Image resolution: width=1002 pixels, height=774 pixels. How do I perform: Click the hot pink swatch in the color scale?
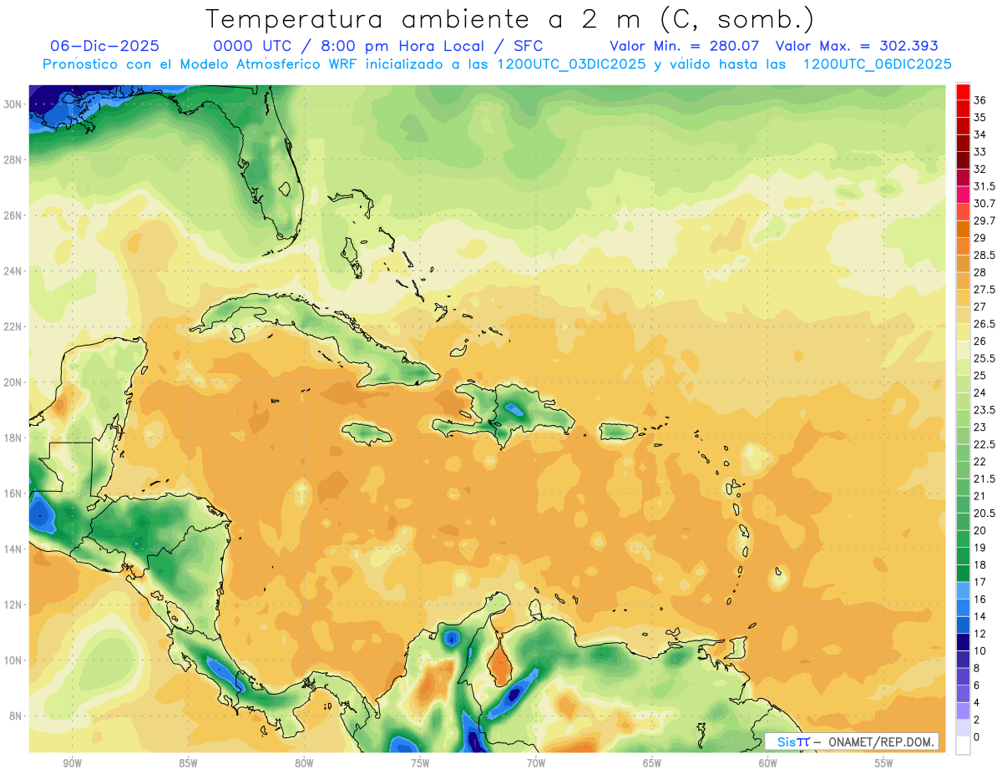963,195
